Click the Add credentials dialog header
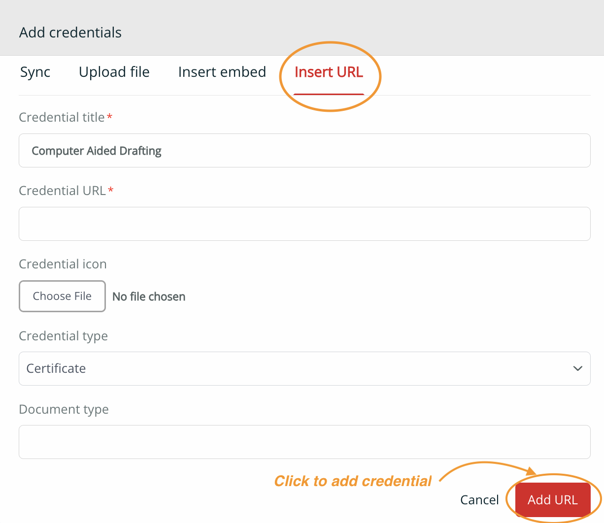This screenshot has height=523, width=604. tap(70, 33)
